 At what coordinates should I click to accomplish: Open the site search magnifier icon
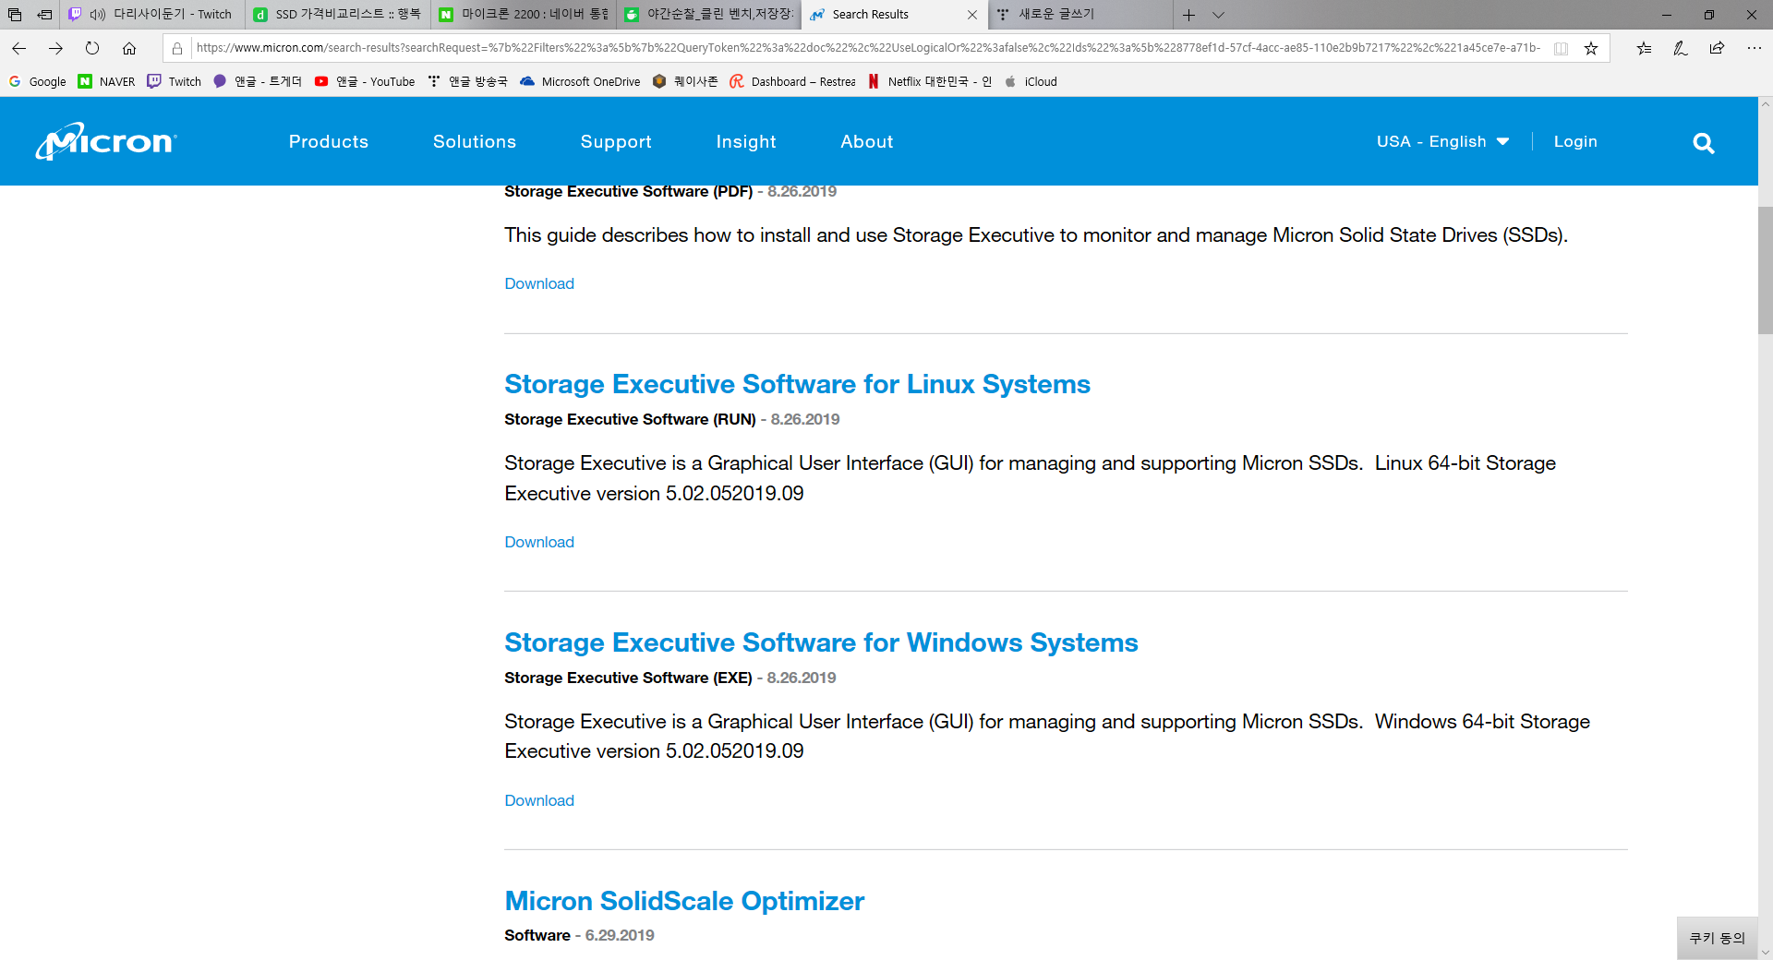(1704, 143)
